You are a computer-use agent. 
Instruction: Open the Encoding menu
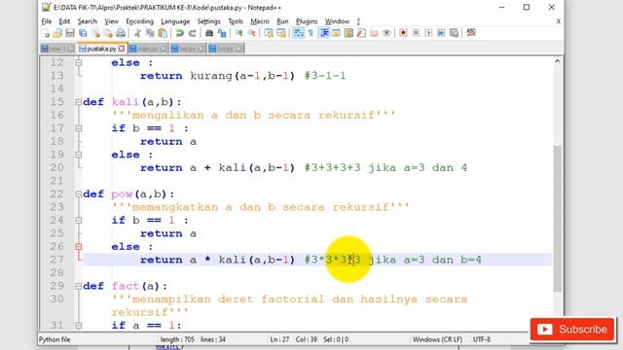(x=139, y=21)
